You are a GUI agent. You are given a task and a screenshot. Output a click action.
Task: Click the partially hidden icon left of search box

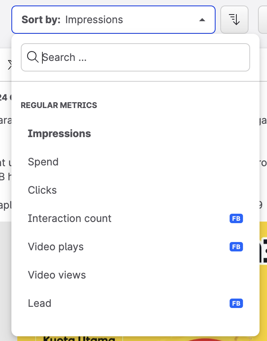(x=9, y=65)
